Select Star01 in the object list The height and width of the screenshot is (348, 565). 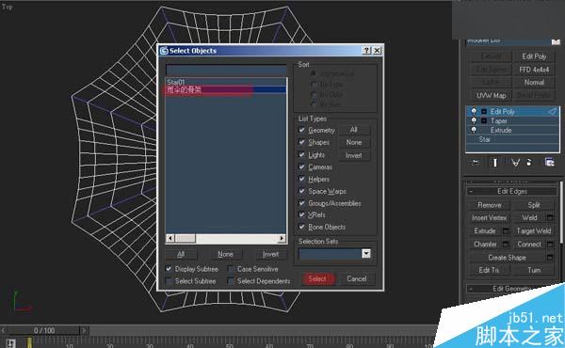[226, 82]
